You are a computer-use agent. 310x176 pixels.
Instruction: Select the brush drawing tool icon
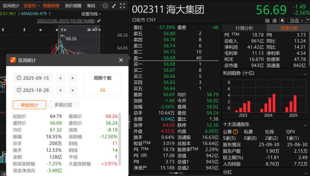coord(114,6)
